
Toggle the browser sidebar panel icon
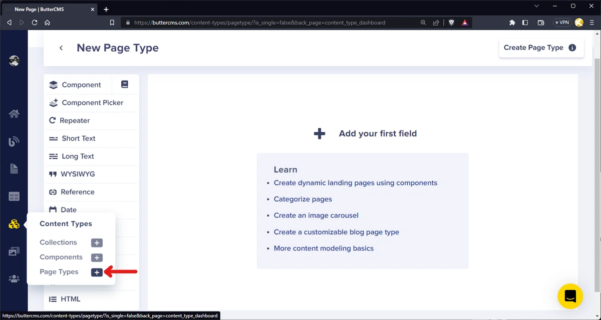pyautogui.click(x=525, y=22)
